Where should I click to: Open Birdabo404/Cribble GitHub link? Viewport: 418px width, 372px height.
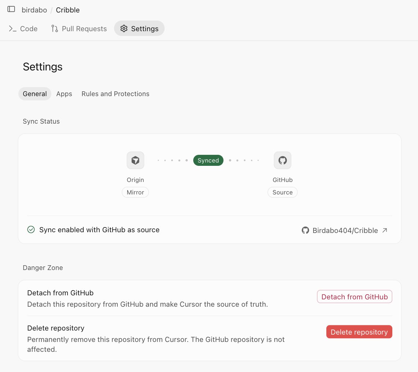(344, 230)
